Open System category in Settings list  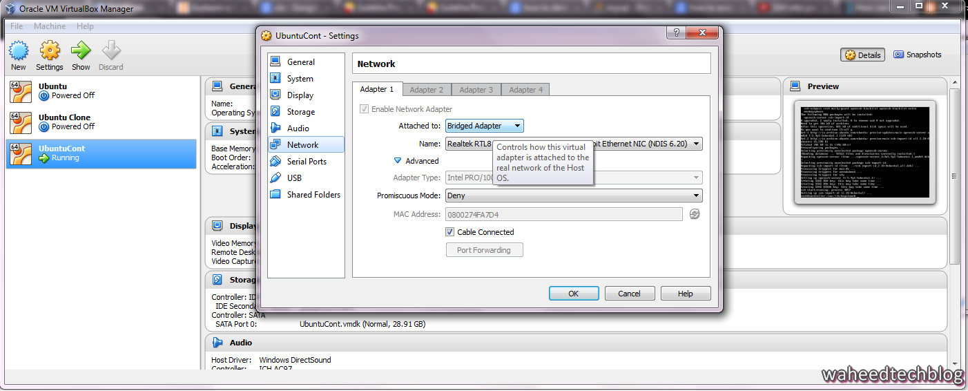[x=306, y=79]
